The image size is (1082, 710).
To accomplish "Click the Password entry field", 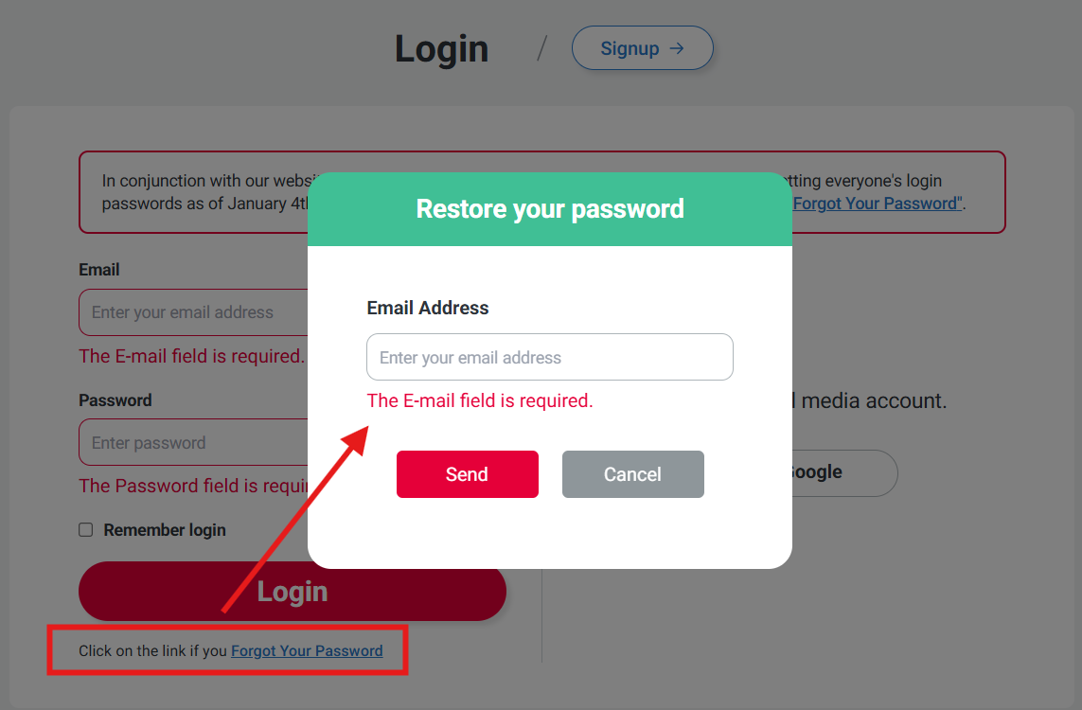I will coord(189,442).
